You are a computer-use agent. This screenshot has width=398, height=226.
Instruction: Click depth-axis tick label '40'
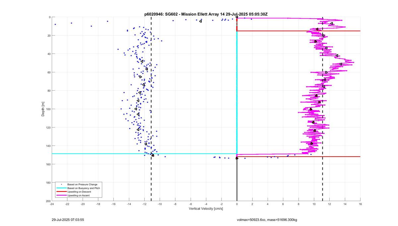(49, 54)
